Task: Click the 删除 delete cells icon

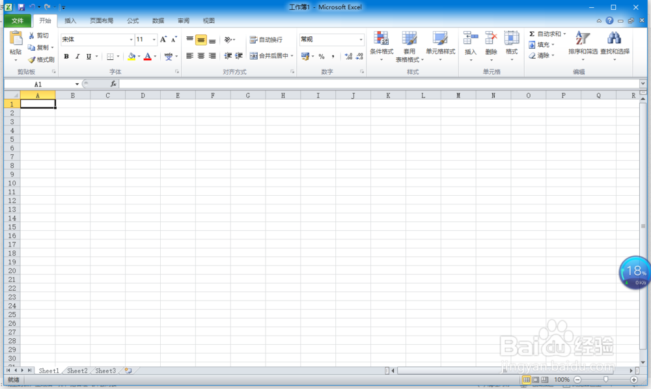Action: click(x=491, y=38)
